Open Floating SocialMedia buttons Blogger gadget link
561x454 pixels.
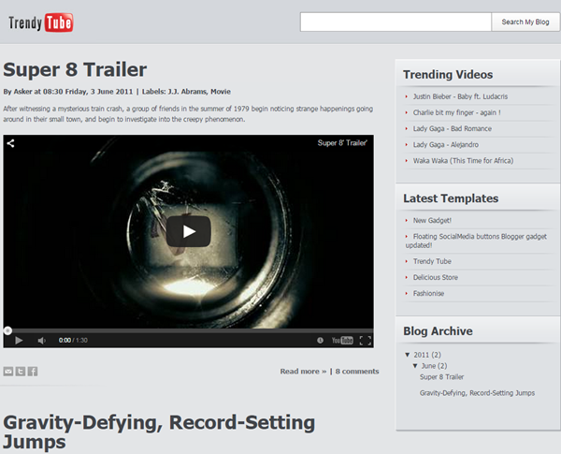pyautogui.click(x=476, y=241)
